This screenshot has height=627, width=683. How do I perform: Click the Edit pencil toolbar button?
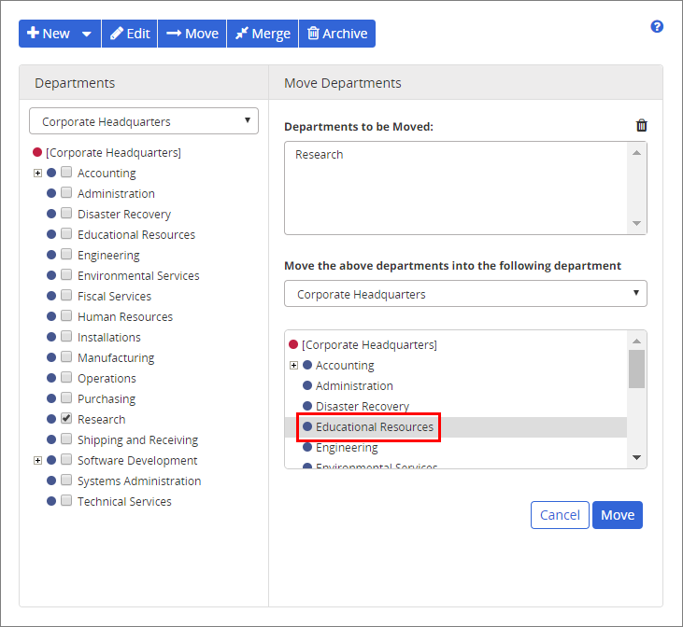pos(130,34)
